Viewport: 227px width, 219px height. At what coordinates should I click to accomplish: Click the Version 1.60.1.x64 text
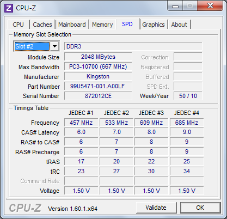72,209
